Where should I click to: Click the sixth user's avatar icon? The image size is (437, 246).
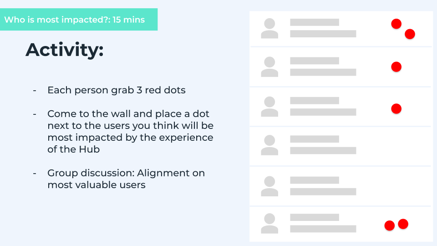coord(269,223)
